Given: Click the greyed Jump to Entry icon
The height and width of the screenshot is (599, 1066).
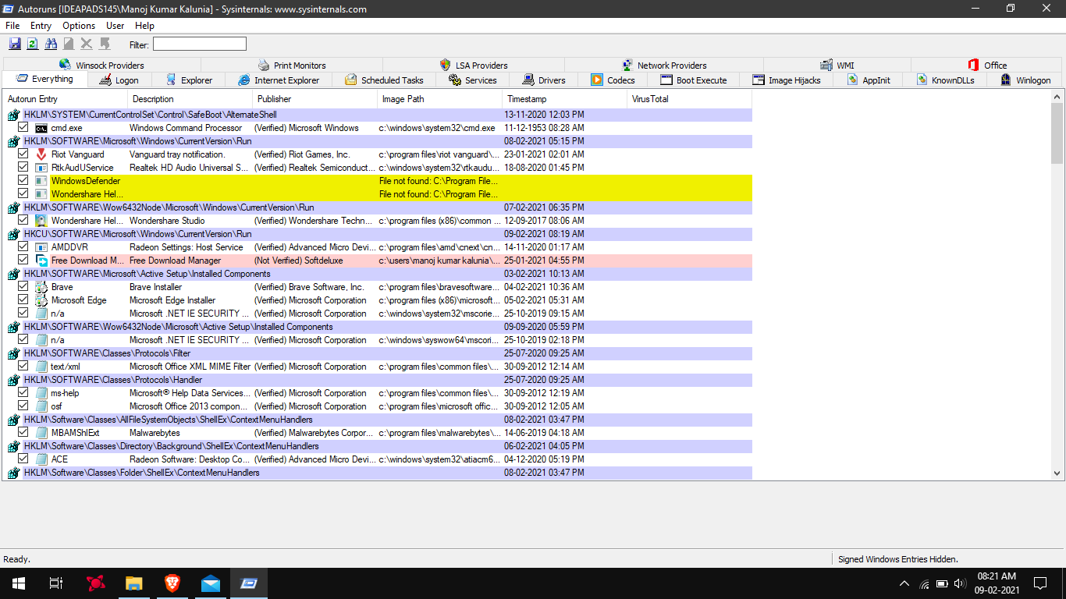Looking at the screenshot, I should [x=105, y=44].
